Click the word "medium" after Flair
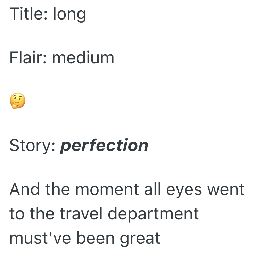 pyautogui.click(x=83, y=58)
